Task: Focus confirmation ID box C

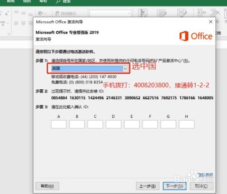Action: point(95,124)
